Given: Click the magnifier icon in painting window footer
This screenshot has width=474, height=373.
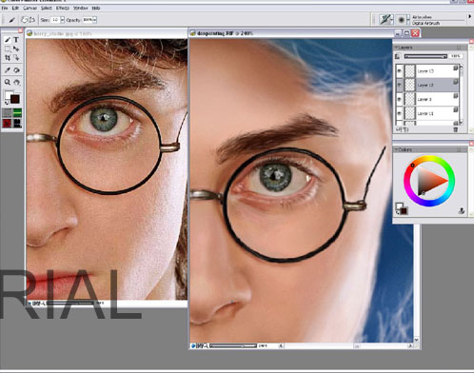Looking at the screenshot, I should [x=206, y=345].
